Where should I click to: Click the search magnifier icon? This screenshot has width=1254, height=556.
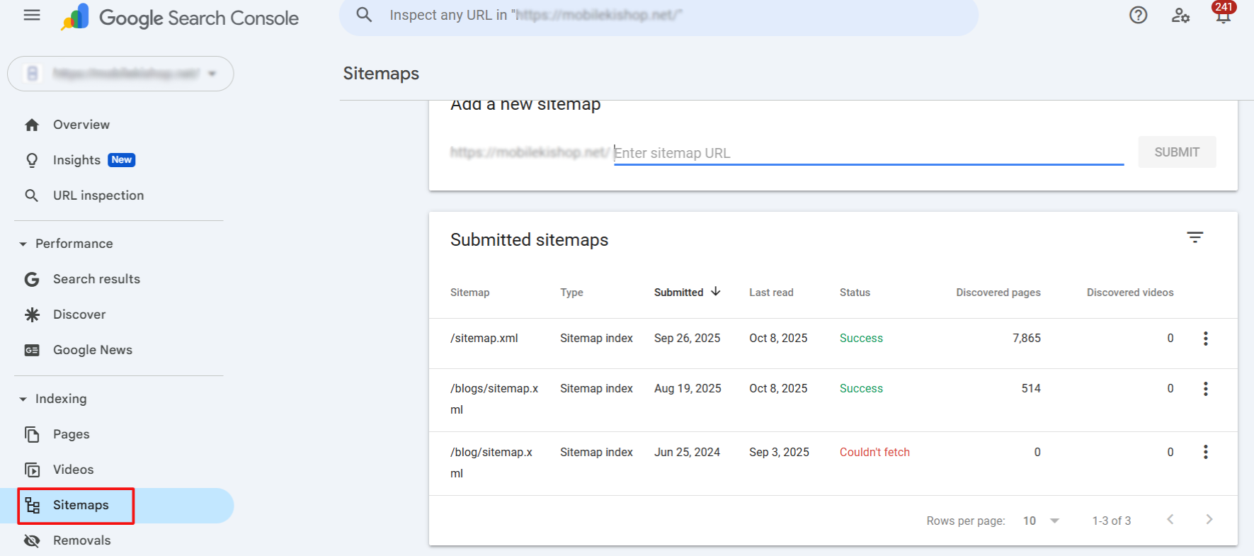tap(364, 15)
